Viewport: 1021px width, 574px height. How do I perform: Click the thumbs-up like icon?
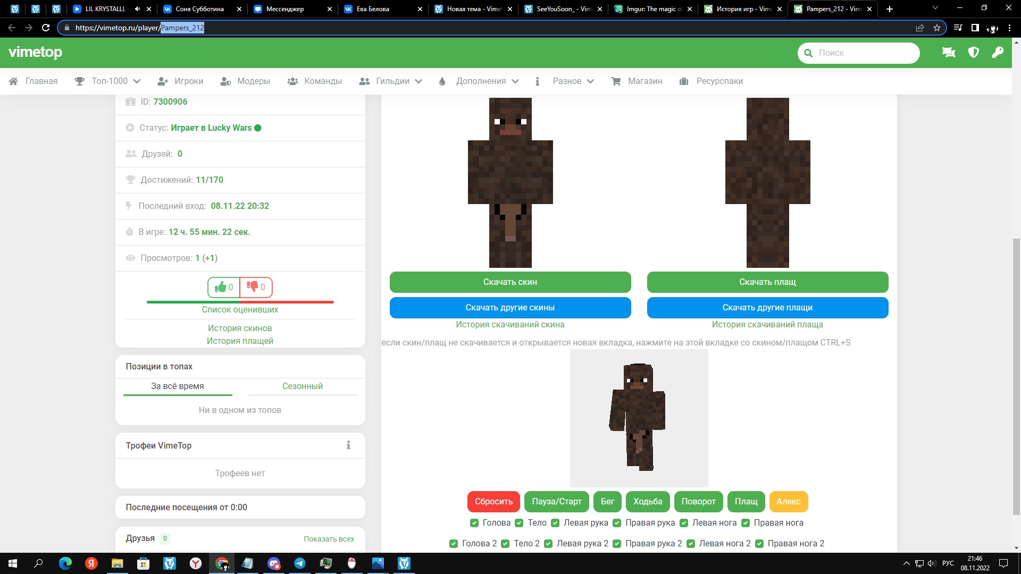click(x=220, y=287)
